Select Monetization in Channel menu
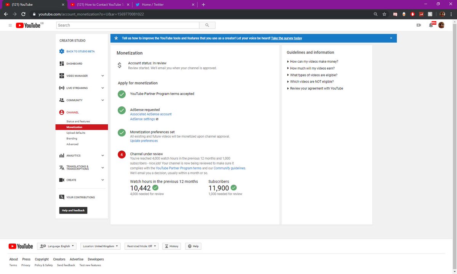The image size is (457, 274). (x=81, y=127)
